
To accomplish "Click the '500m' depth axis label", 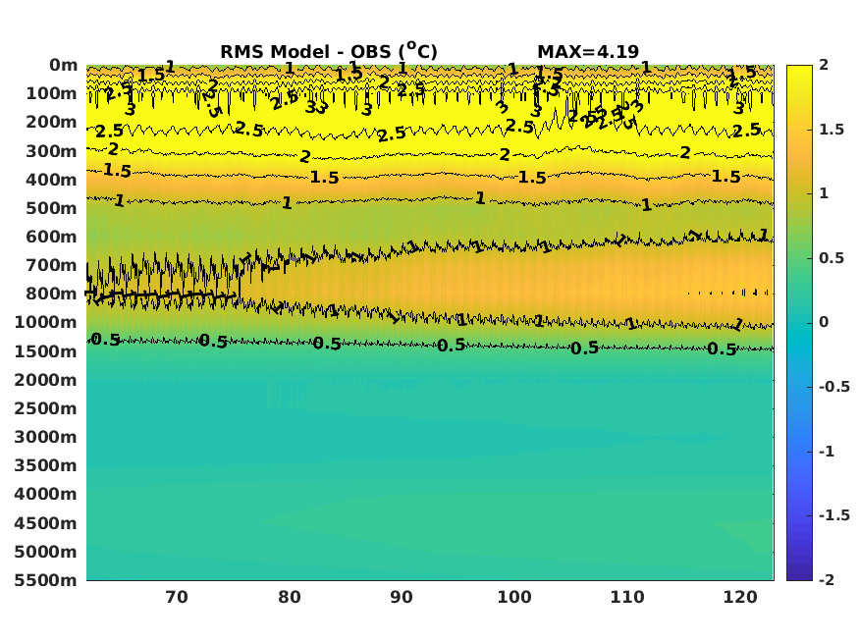I will pos(51,208).
